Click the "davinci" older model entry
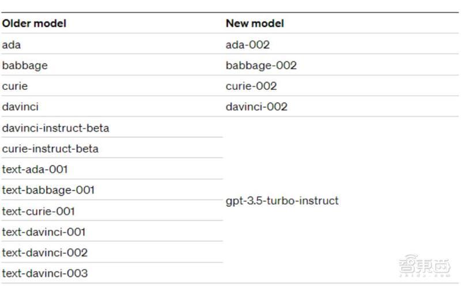 point(20,107)
